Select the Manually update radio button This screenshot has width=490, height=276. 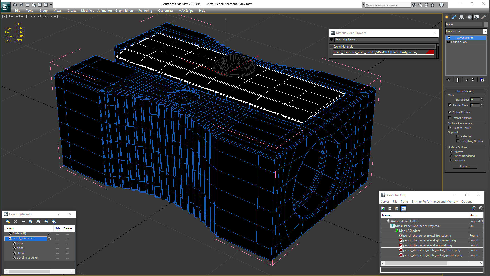point(452,160)
